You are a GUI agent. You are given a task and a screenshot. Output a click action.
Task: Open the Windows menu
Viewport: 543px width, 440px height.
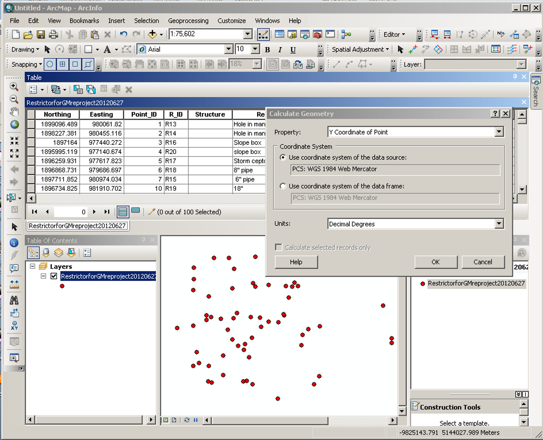click(267, 20)
